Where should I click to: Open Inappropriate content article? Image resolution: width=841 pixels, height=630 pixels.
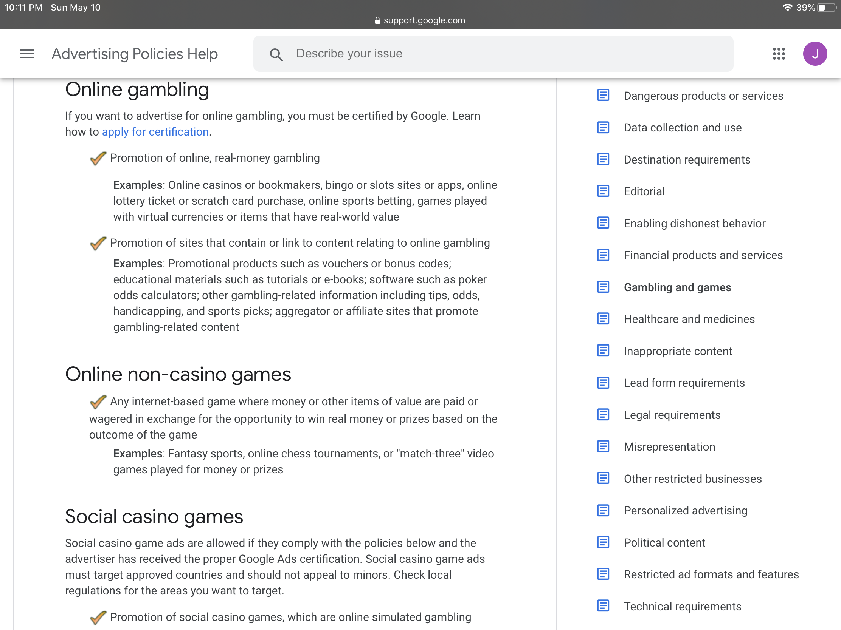click(x=678, y=351)
